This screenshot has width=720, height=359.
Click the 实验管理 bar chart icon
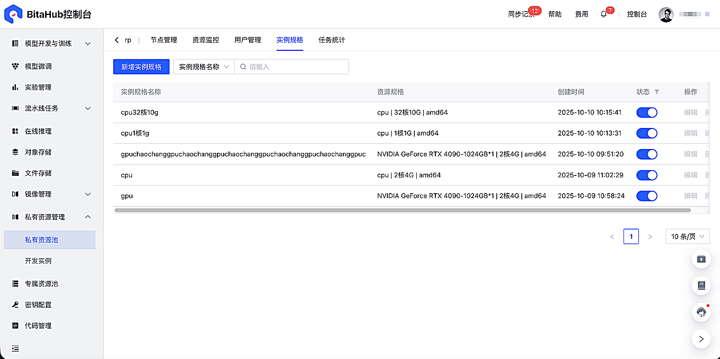click(x=15, y=88)
